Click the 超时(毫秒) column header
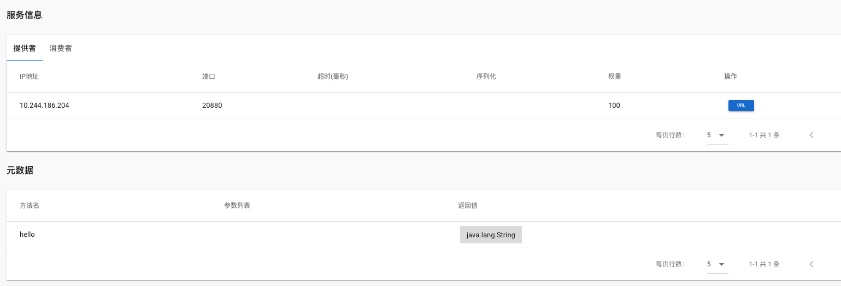Viewport: 841px width, 286px height. click(333, 77)
